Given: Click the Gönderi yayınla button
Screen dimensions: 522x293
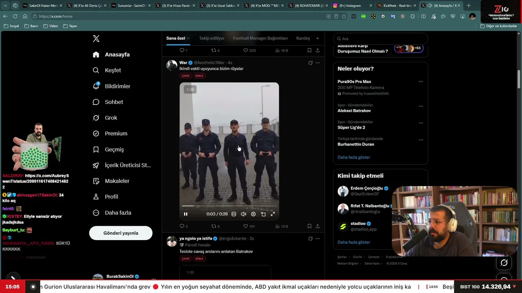Looking at the screenshot, I should point(121,233).
